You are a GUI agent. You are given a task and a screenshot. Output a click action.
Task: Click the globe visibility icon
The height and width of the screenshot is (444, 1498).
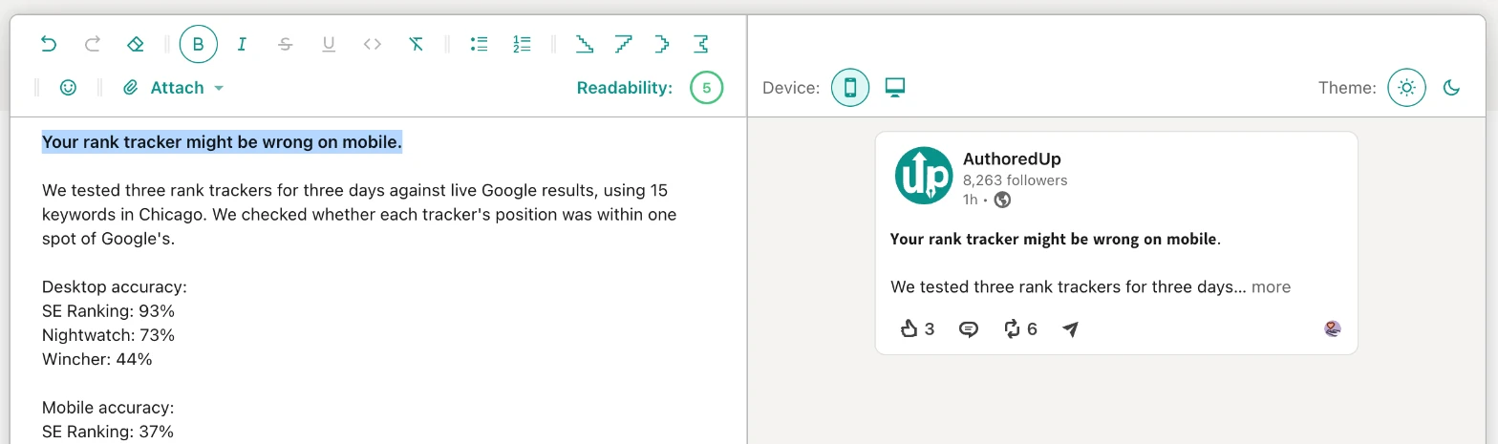1002,200
